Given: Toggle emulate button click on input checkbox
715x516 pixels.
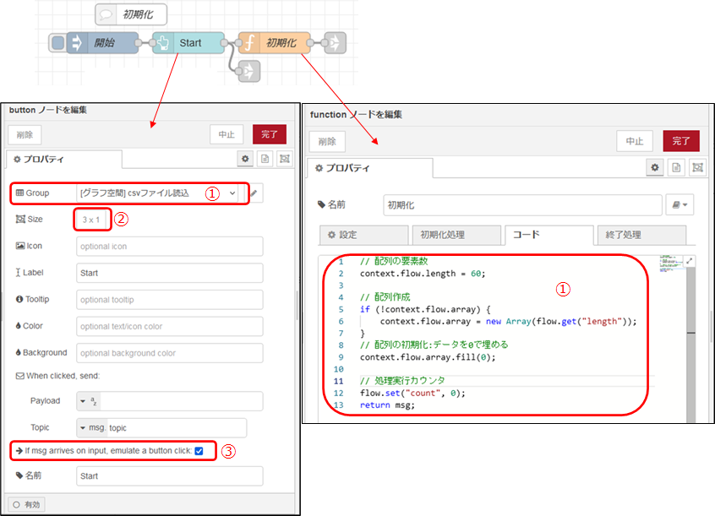Looking at the screenshot, I should tap(199, 451).
